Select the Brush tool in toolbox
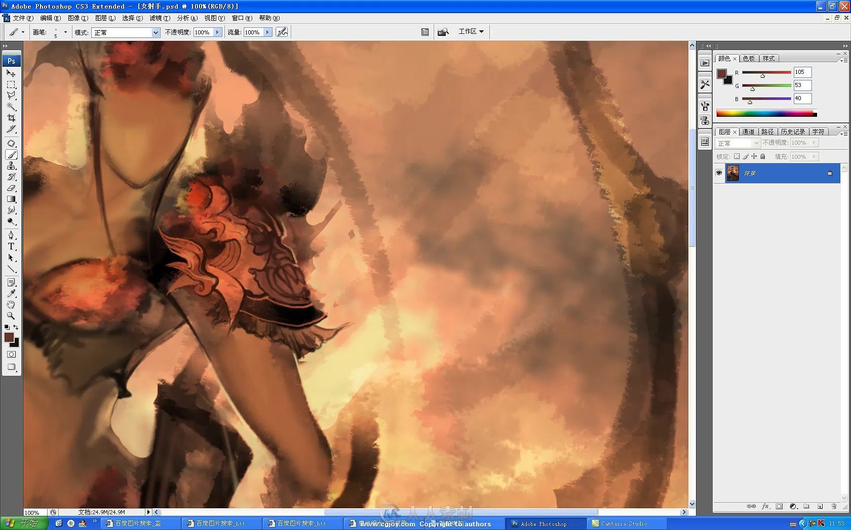The height and width of the screenshot is (530, 851). (11, 155)
